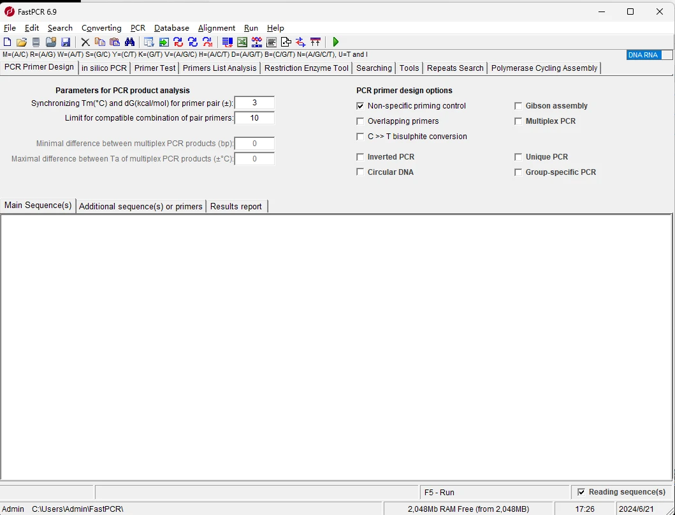Toggle the DNA RNA switch
This screenshot has height=515, width=675.
pyautogui.click(x=649, y=55)
